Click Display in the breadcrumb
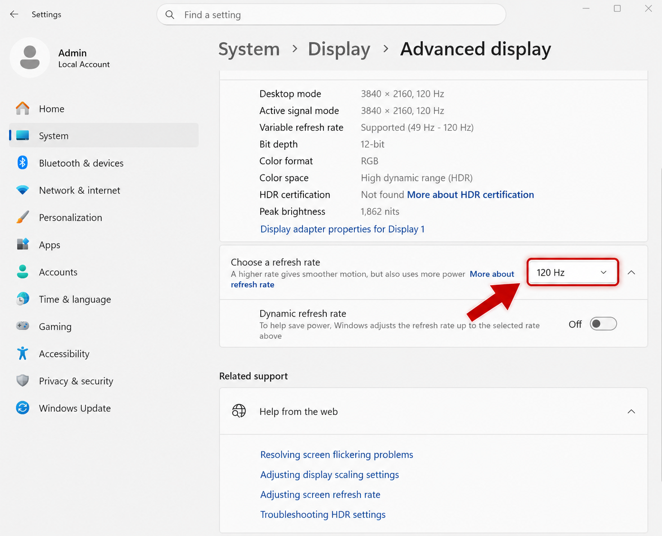662x536 pixels. point(339,49)
